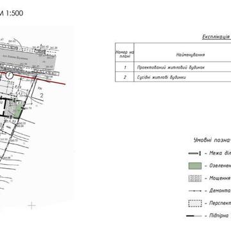The height and width of the screenshot is (231, 231).
Task: Click the Найменування column header
Action: tap(191, 55)
